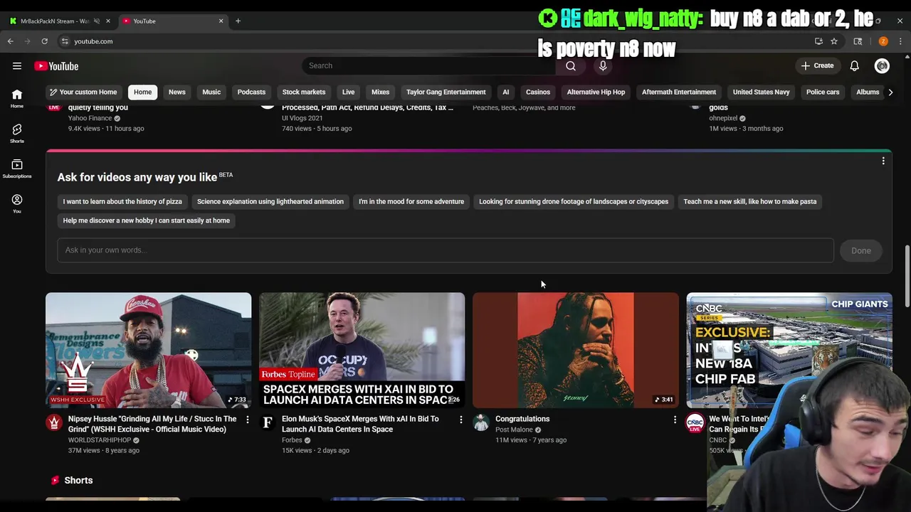The width and height of the screenshot is (911, 512).
Task: Select the Stock markets chip
Action: click(304, 92)
